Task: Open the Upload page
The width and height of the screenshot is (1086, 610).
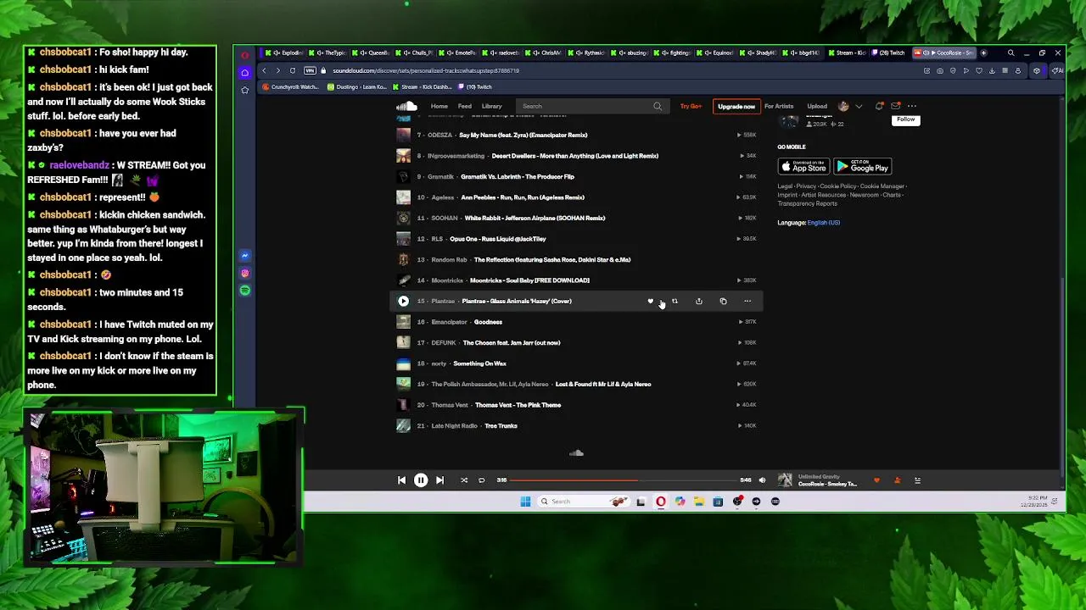Action: pyautogui.click(x=817, y=106)
